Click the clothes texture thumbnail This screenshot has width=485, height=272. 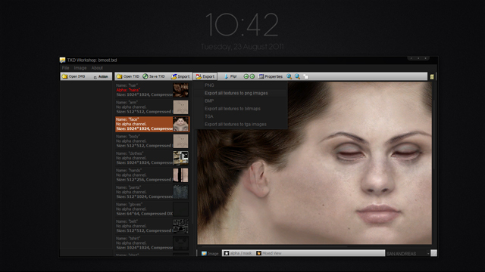[x=180, y=158]
